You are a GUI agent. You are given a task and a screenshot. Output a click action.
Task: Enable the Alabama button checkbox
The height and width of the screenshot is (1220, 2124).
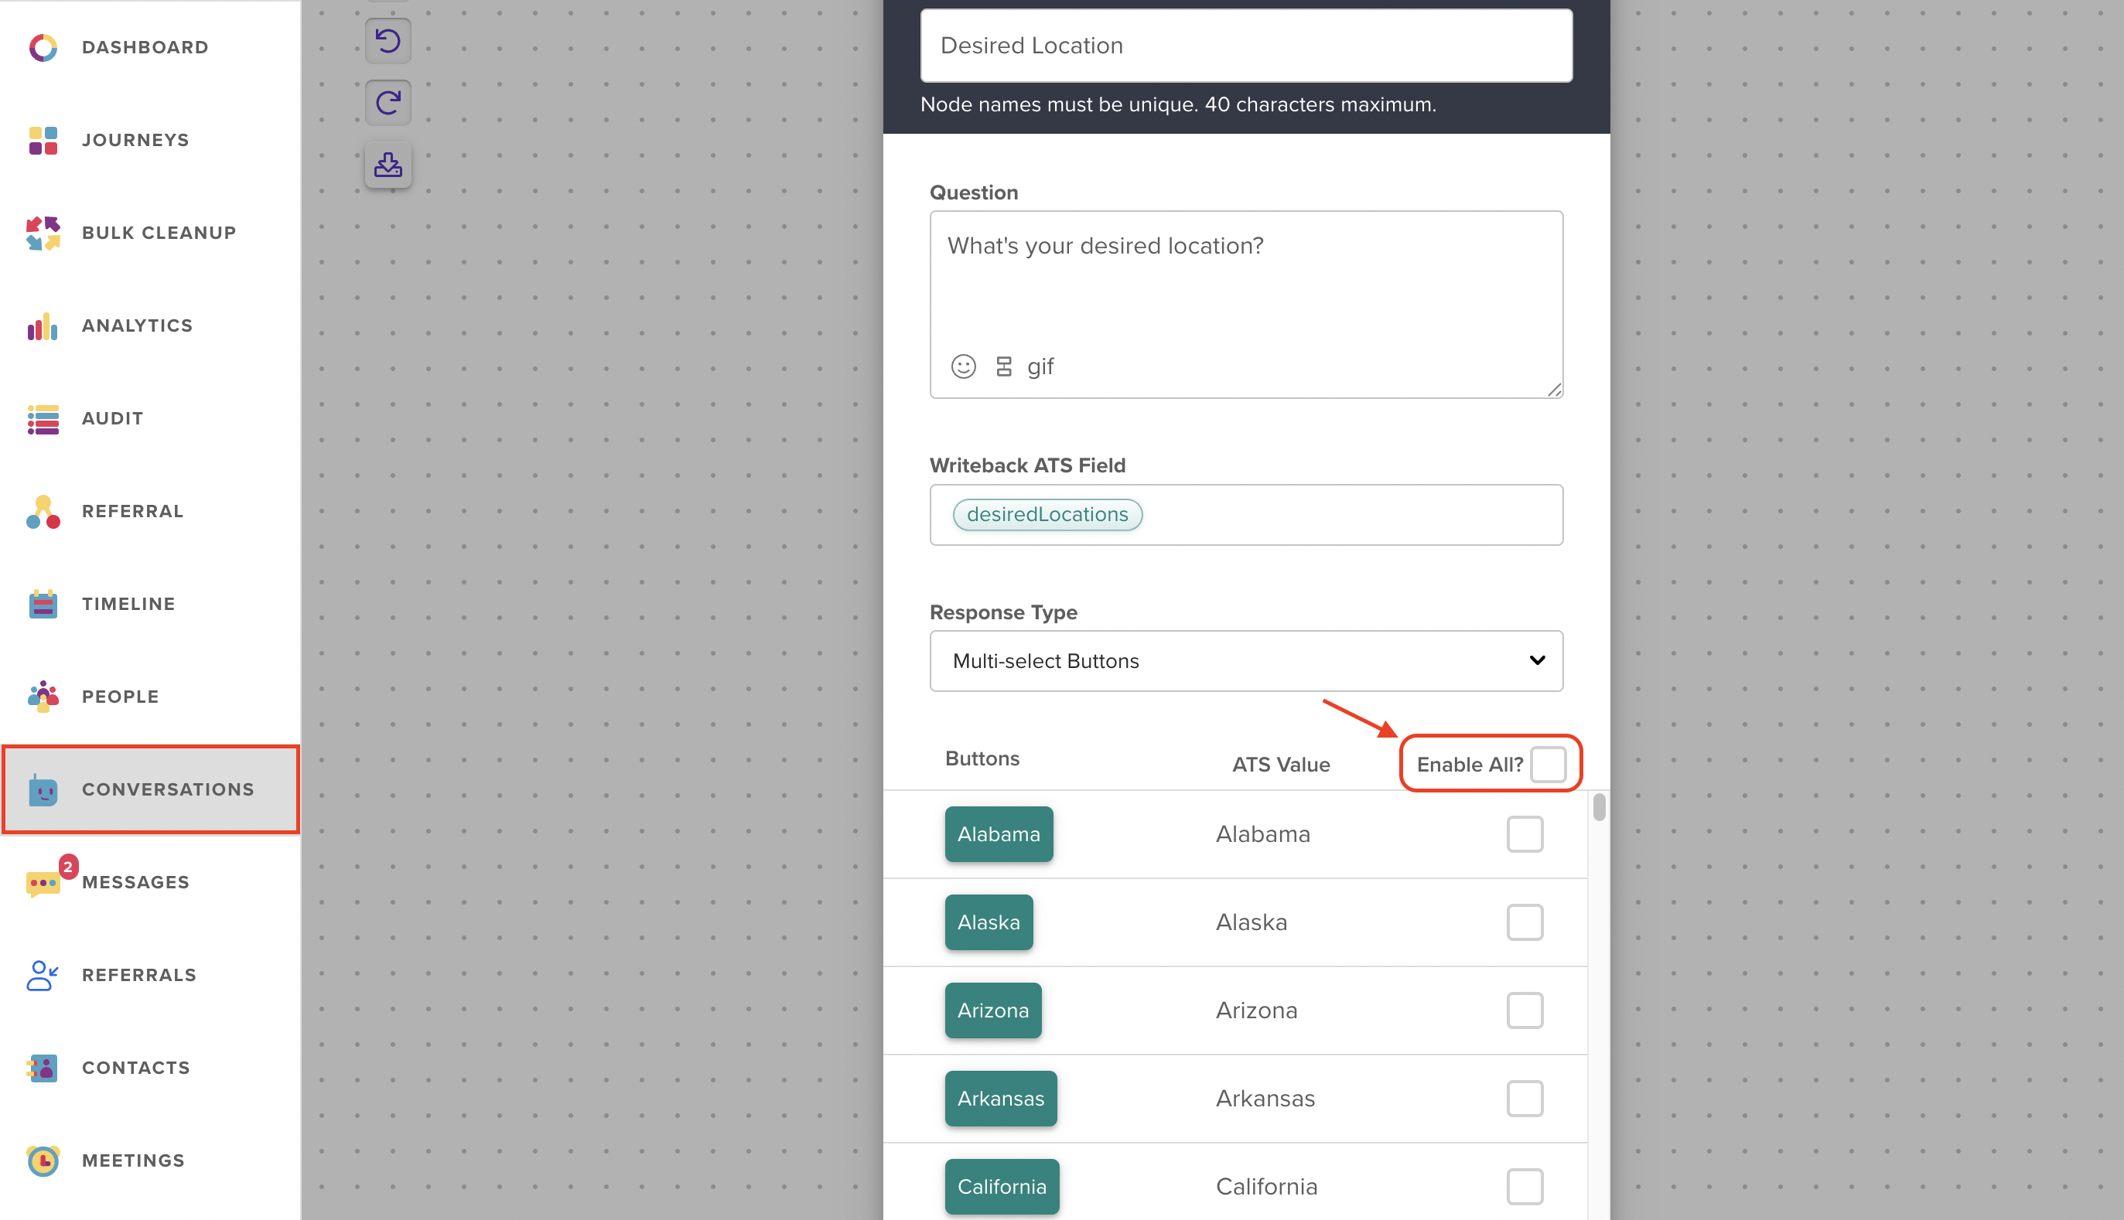point(1524,833)
